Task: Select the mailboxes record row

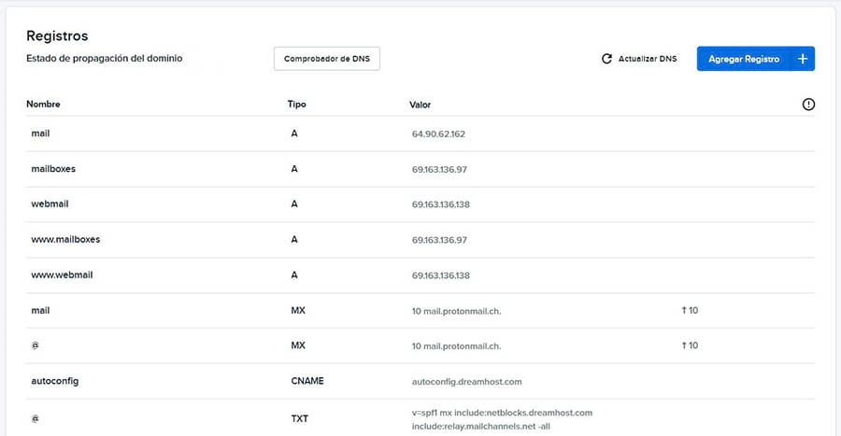Action: (x=53, y=169)
